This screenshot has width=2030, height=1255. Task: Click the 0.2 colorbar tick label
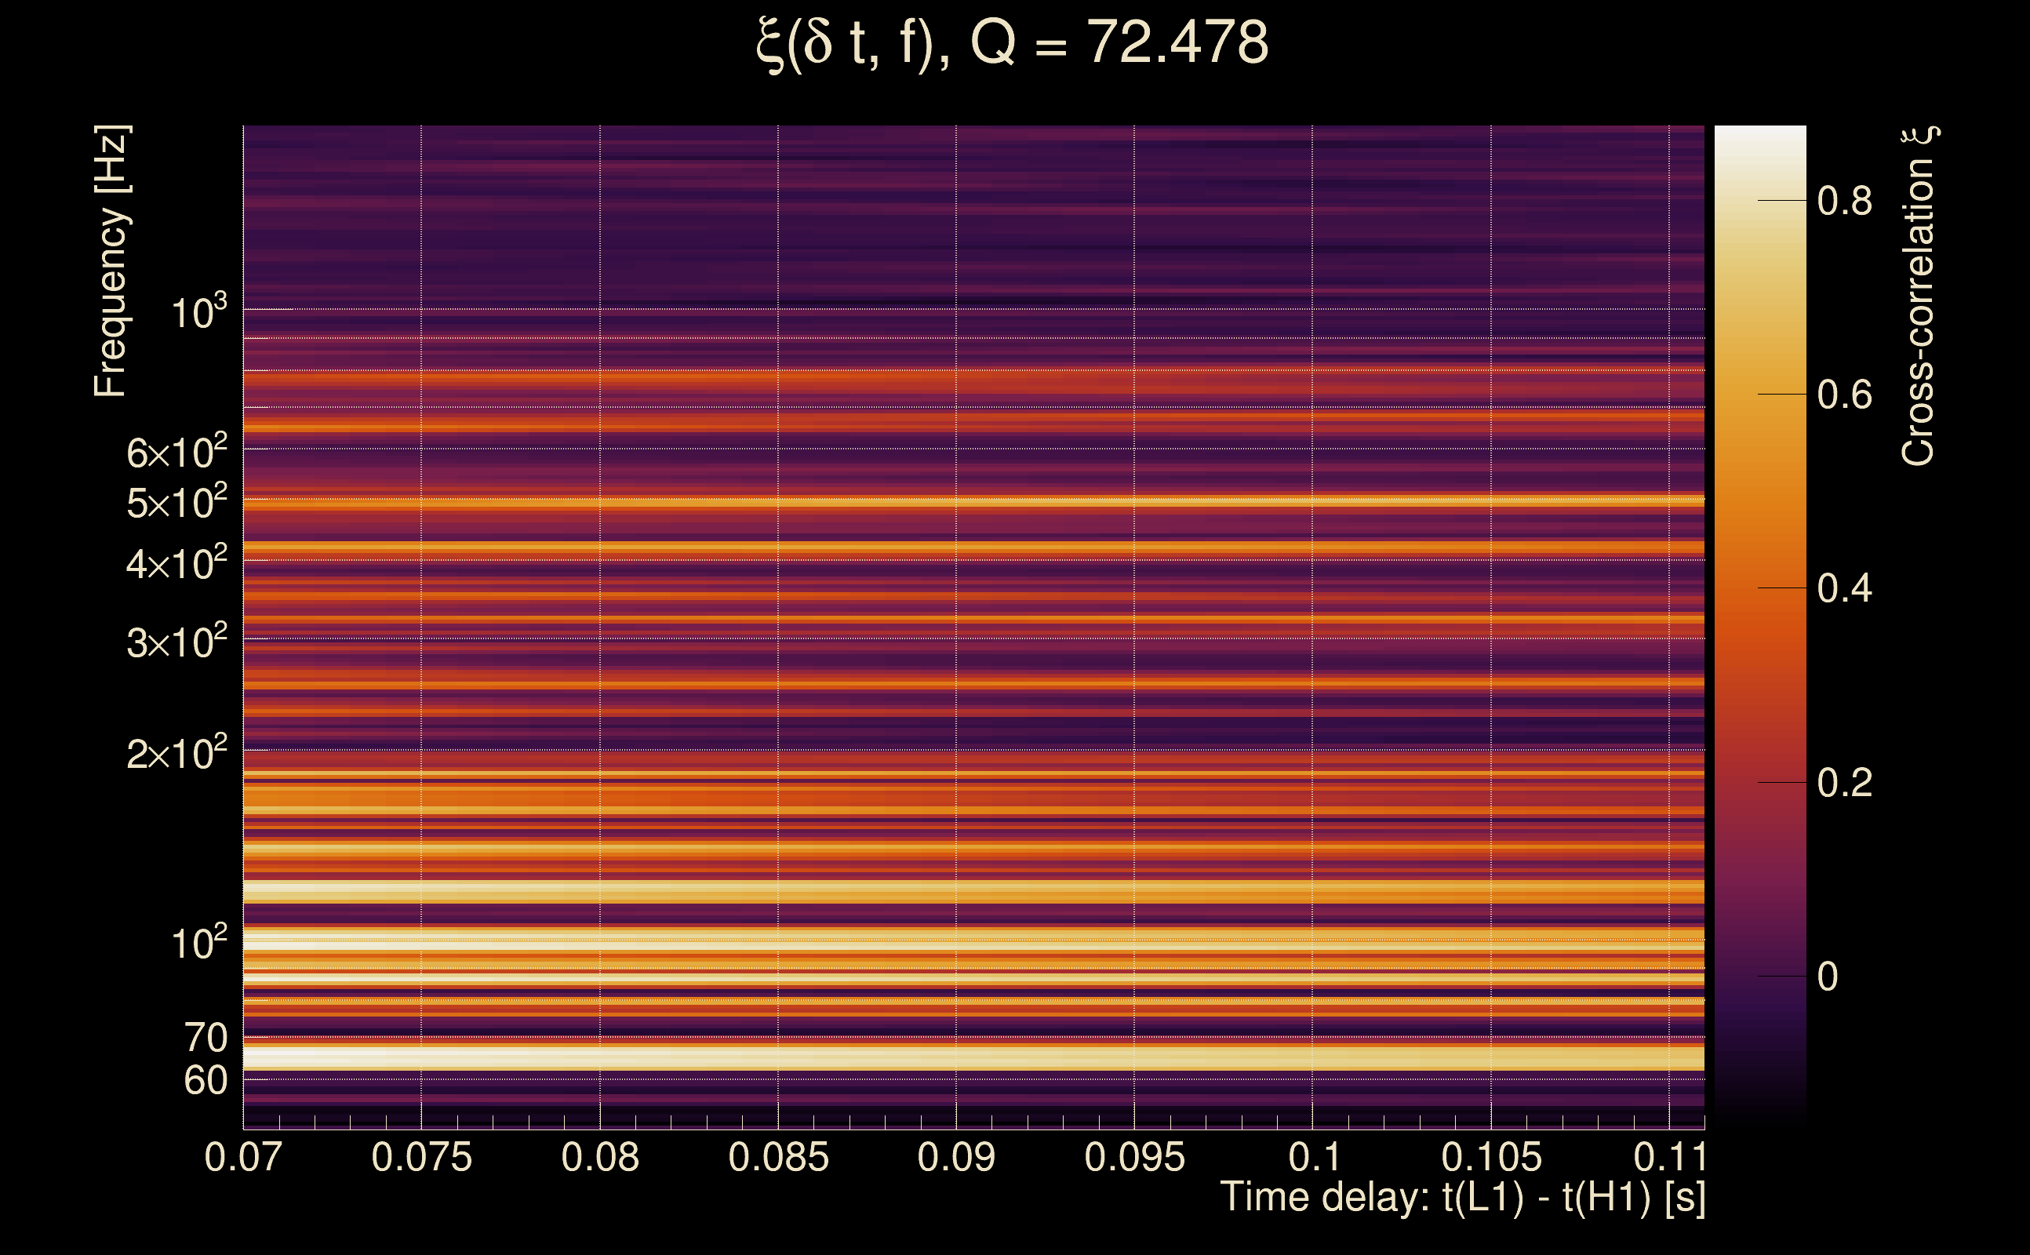tap(1844, 783)
